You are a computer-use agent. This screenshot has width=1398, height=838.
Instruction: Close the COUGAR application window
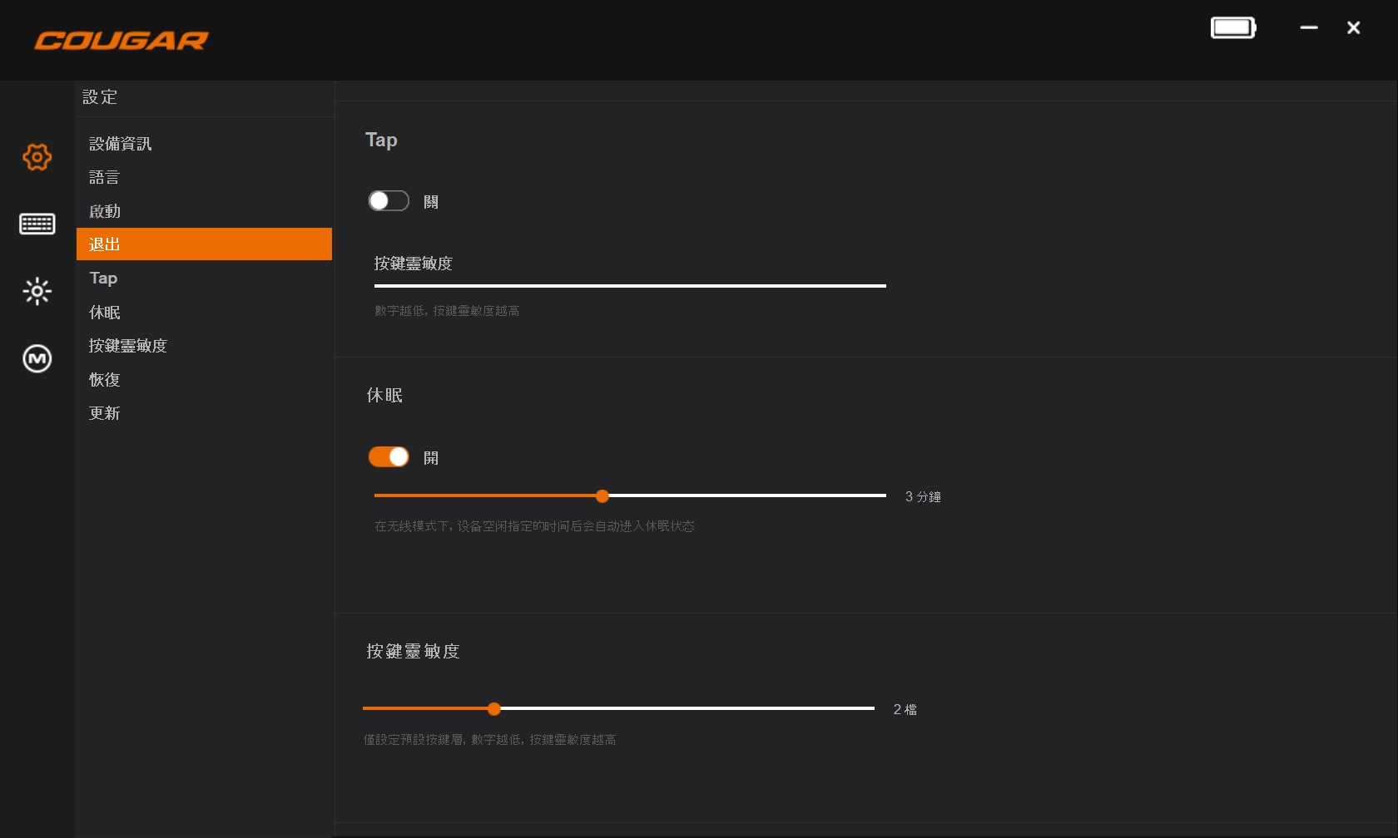(x=1353, y=28)
